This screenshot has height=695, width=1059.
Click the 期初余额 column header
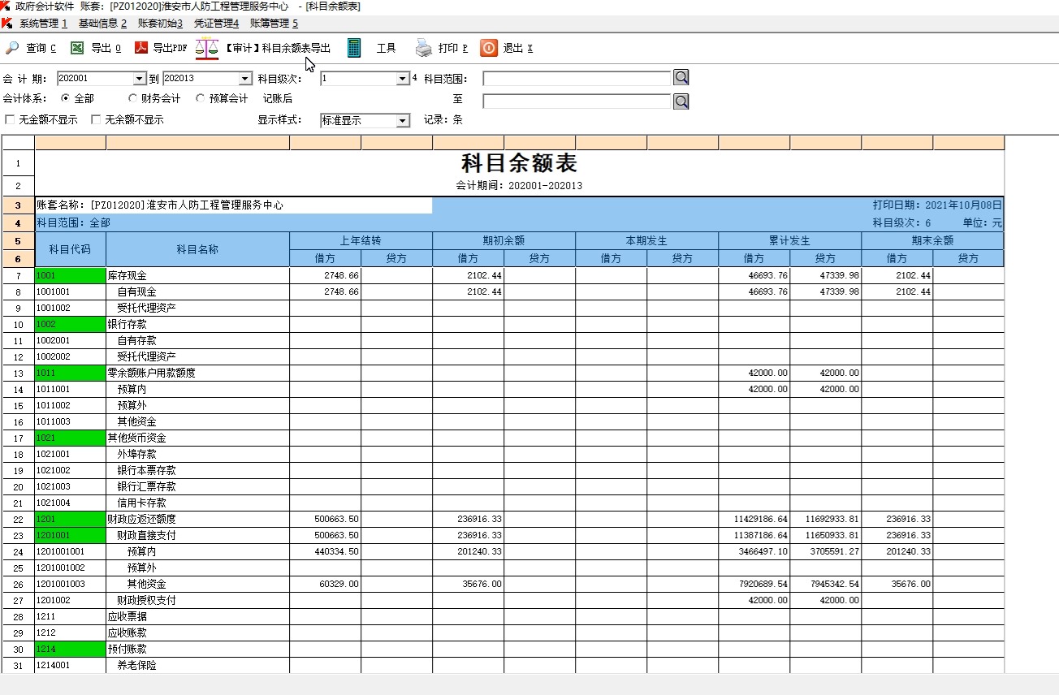pos(504,241)
